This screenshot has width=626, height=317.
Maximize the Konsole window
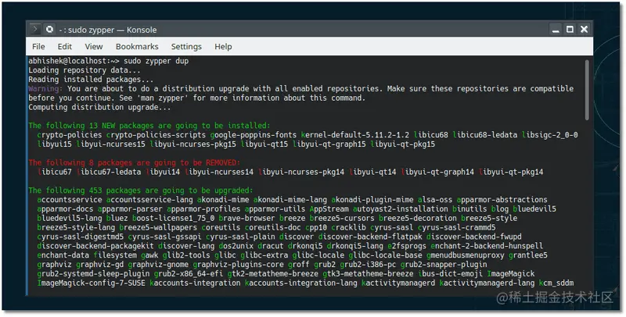570,30
